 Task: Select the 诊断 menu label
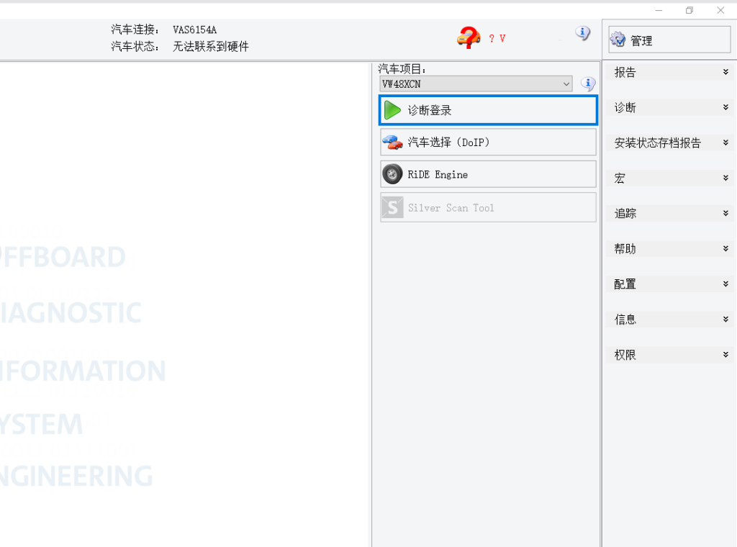pos(625,108)
